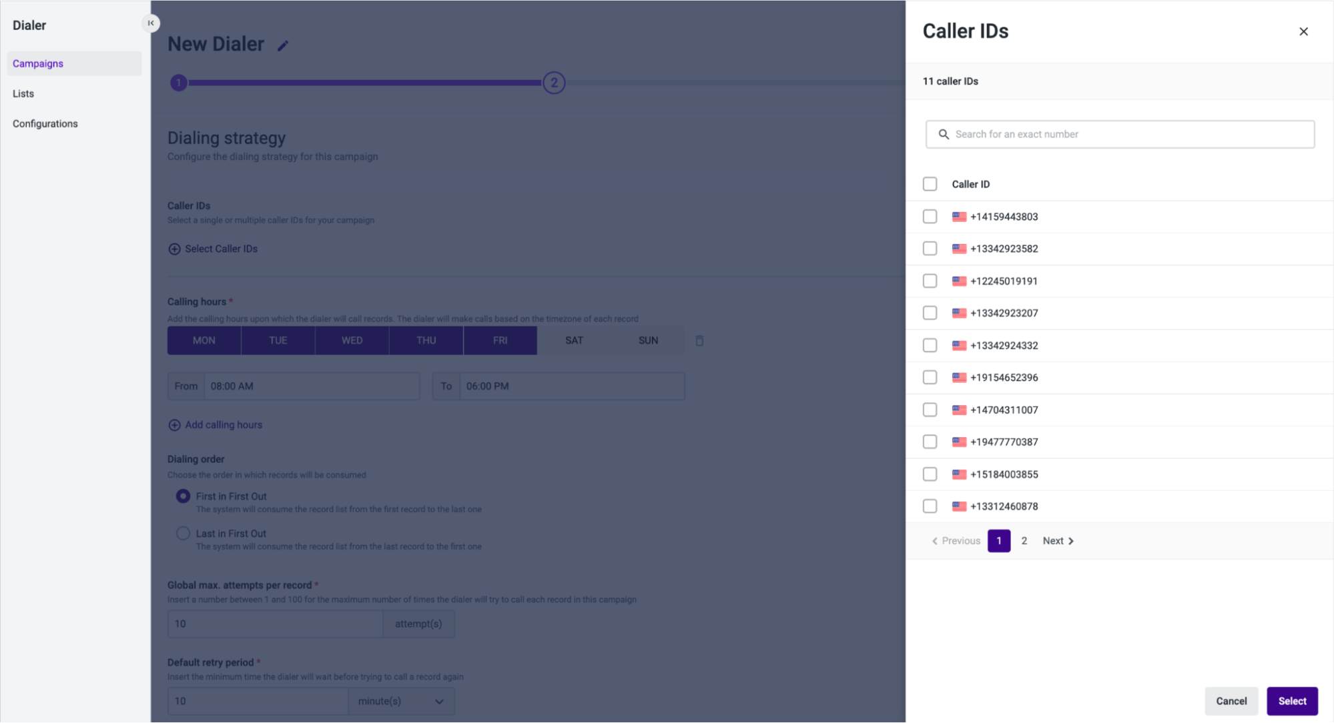Go to step 1 in progress bar
1334x723 pixels.
coord(178,83)
